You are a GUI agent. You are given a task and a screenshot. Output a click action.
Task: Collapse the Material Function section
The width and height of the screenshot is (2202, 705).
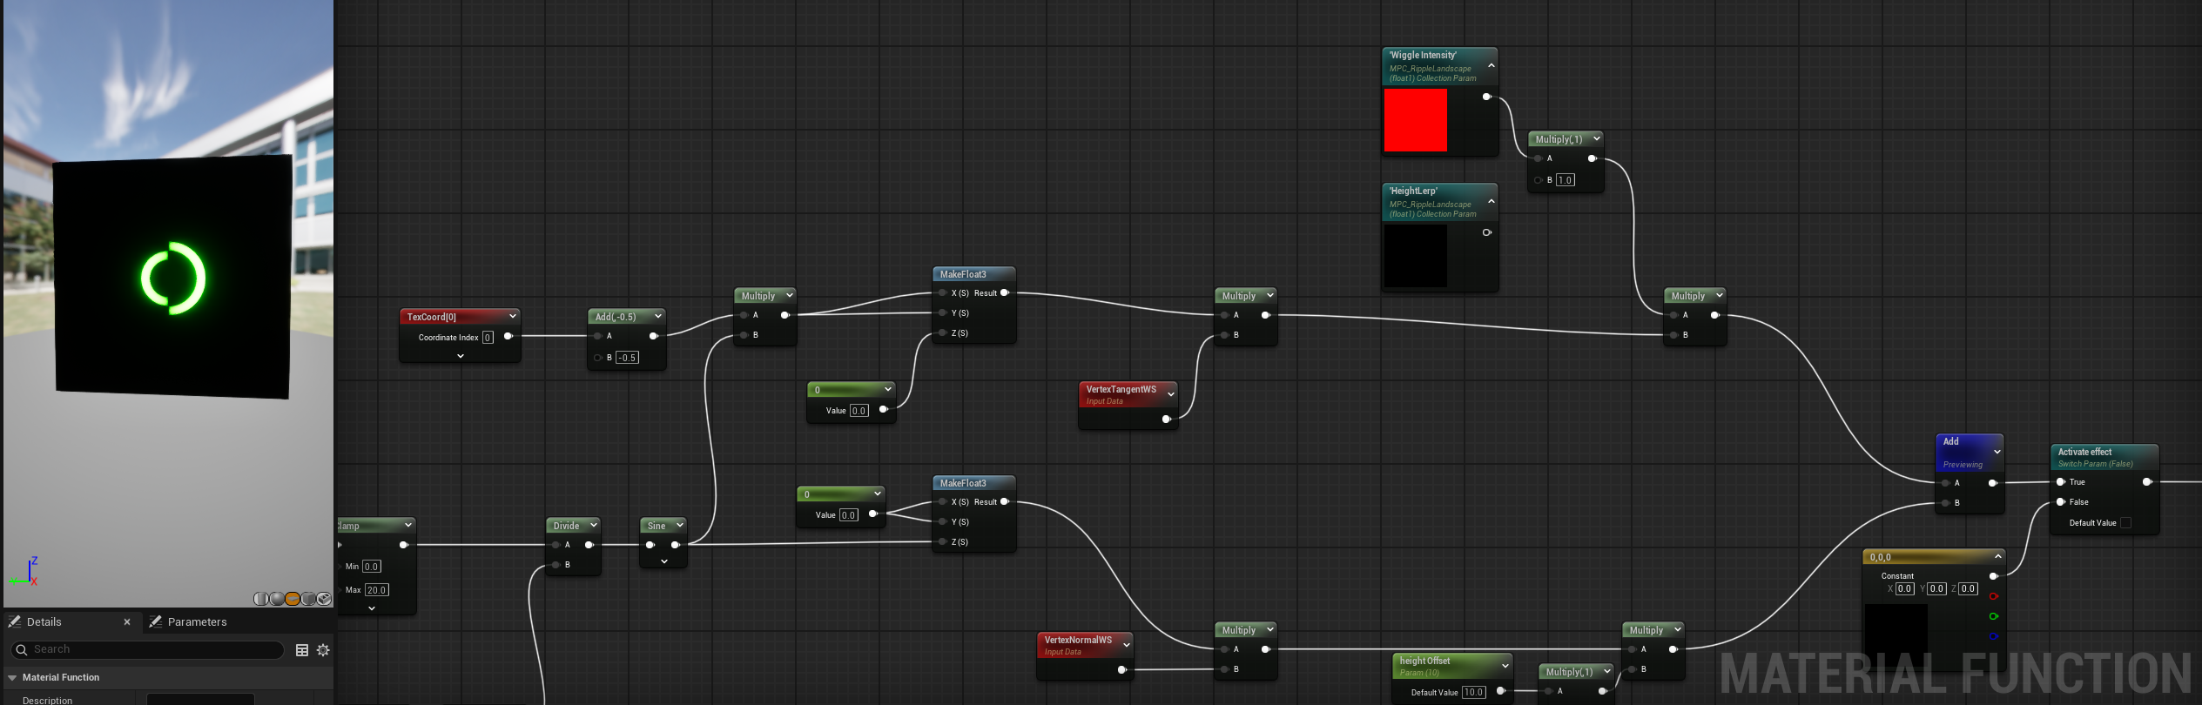pyautogui.click(x=13, y=677)
